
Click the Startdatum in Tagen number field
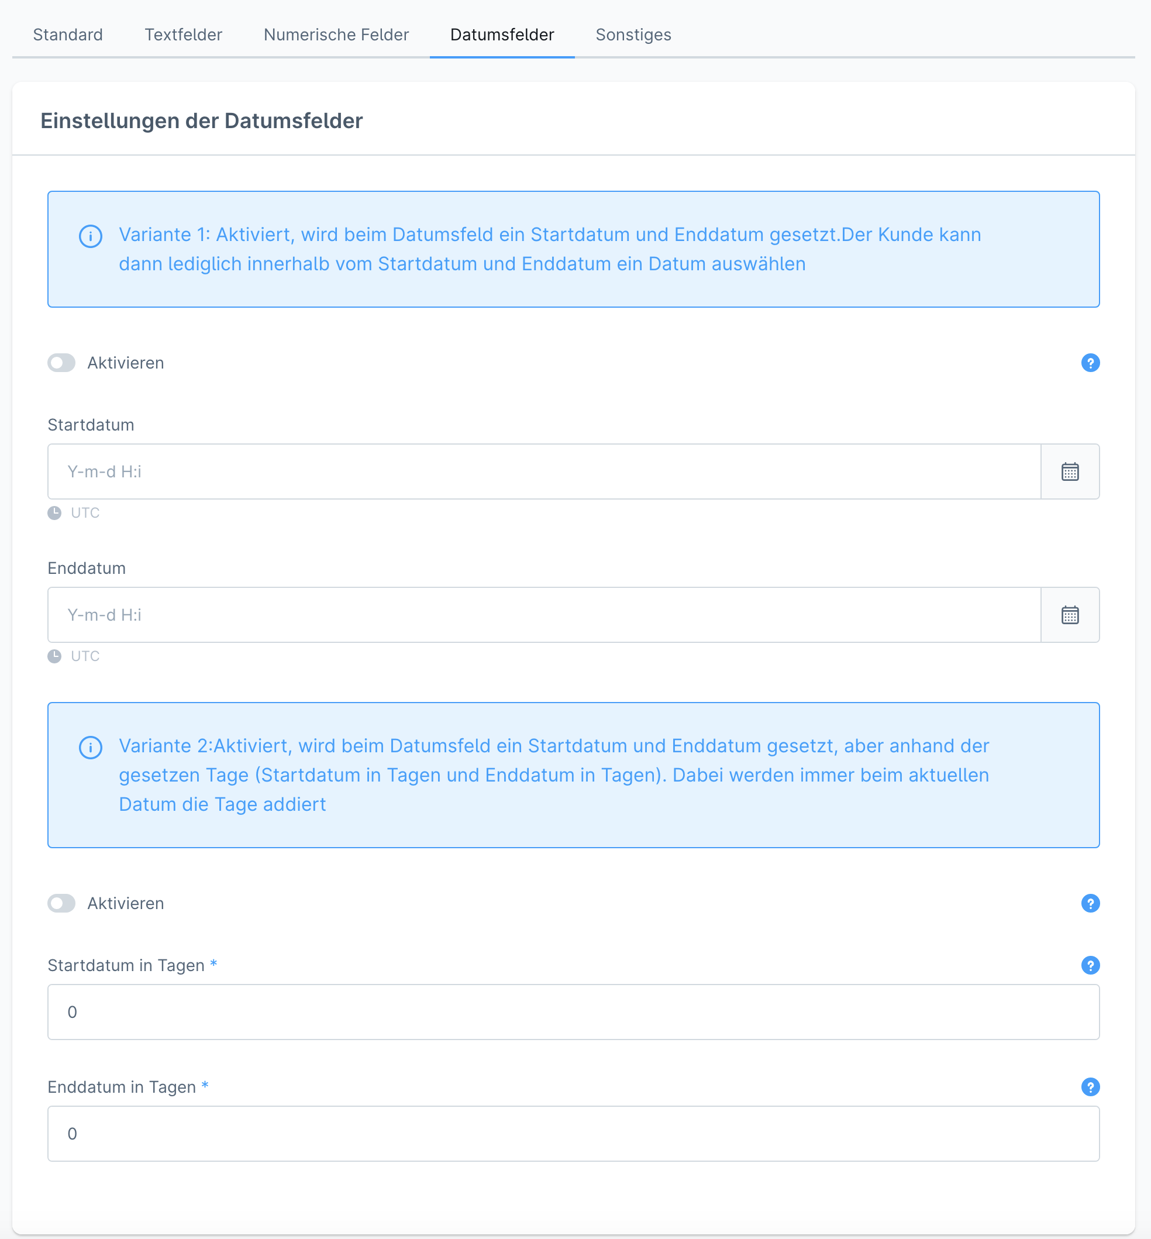(573, 1011)
